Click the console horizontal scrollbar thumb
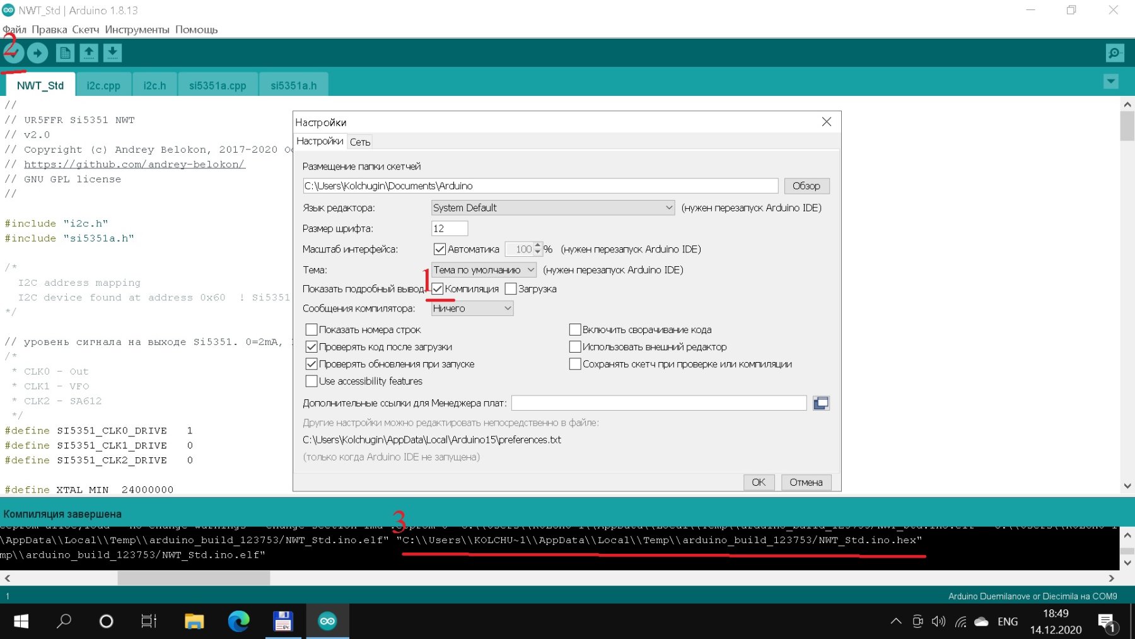Image resolution: width=1135 pixels, height=639 pixels. coord(194,578)
